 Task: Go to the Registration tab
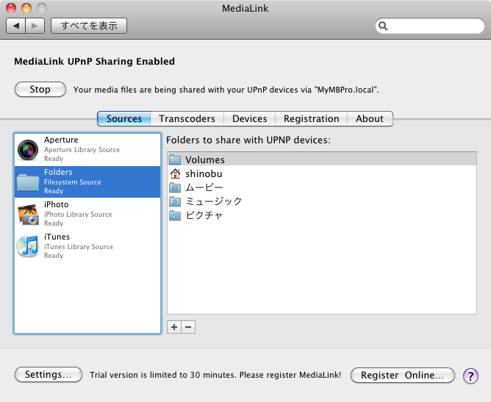point(311,119)
